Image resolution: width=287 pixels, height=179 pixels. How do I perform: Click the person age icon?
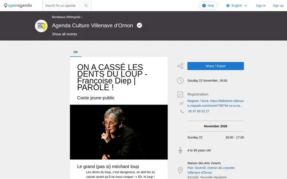[180, 150]
